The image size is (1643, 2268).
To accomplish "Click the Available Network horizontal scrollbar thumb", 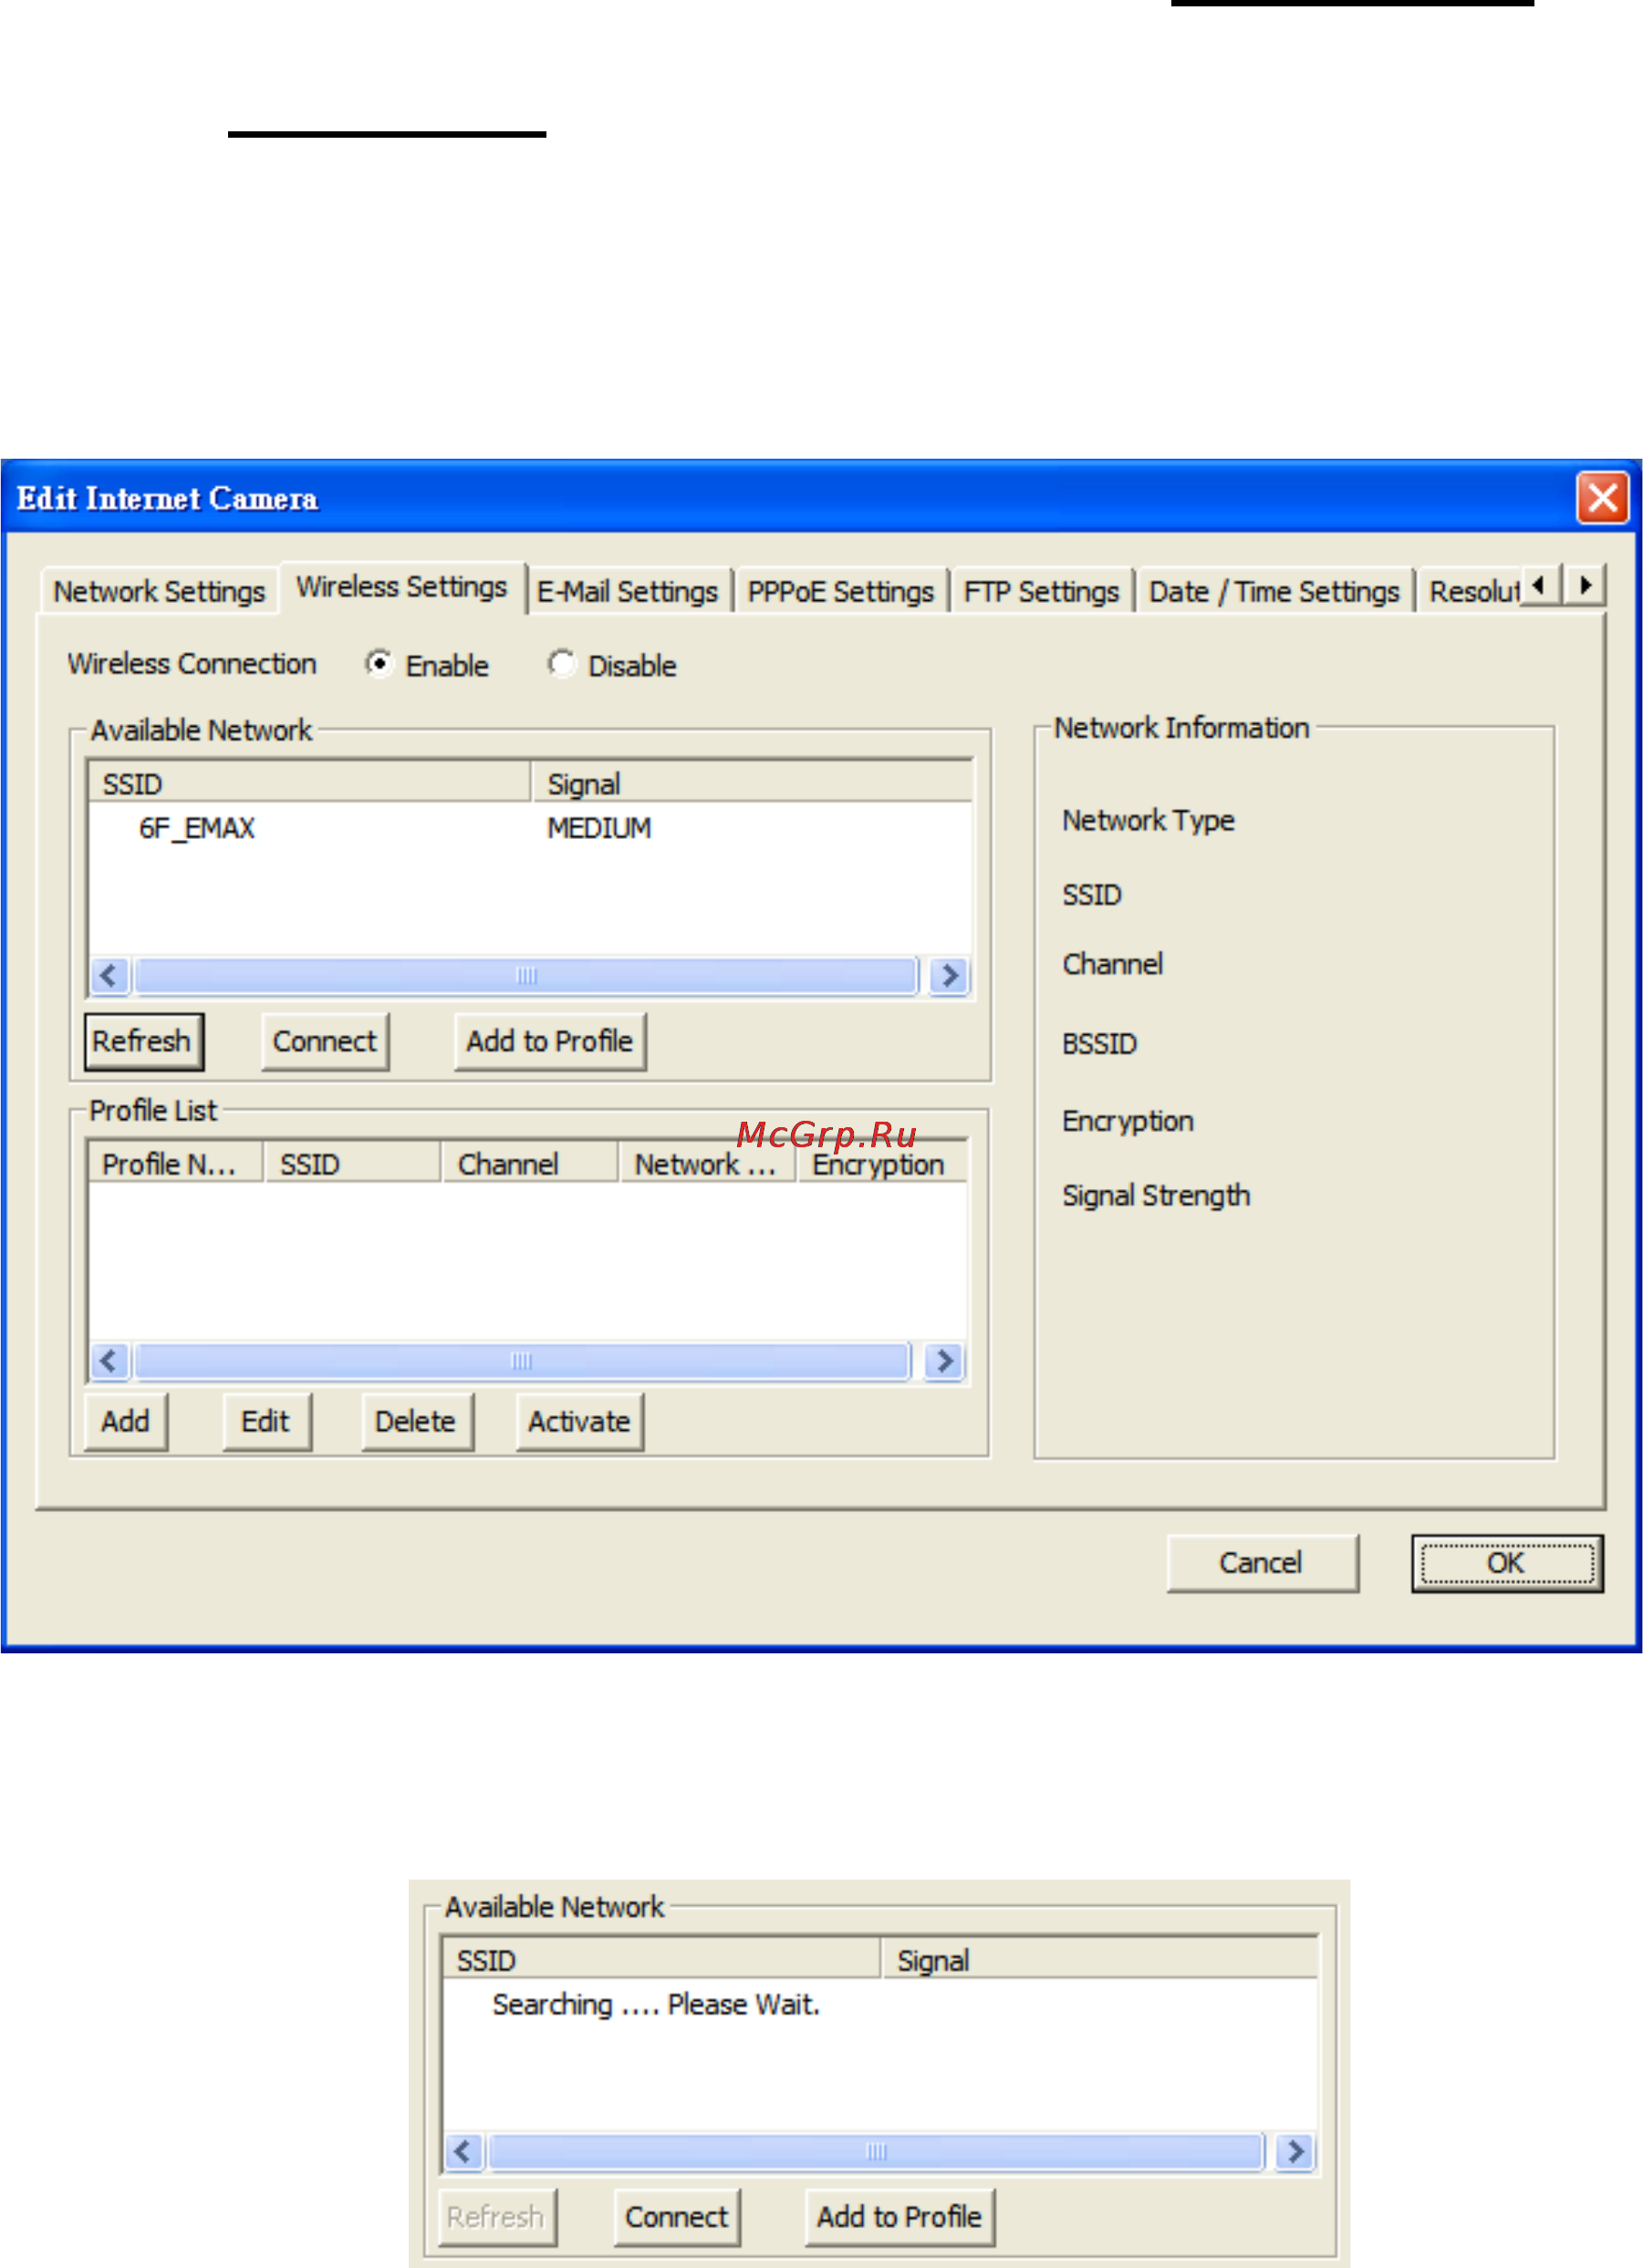I will (x=526, y=975).
